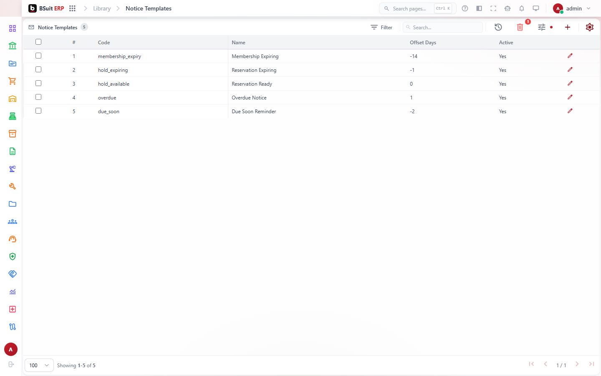Check the hold_expiring row checkbox
601x376 pixels.
click(x=38, y=69)
